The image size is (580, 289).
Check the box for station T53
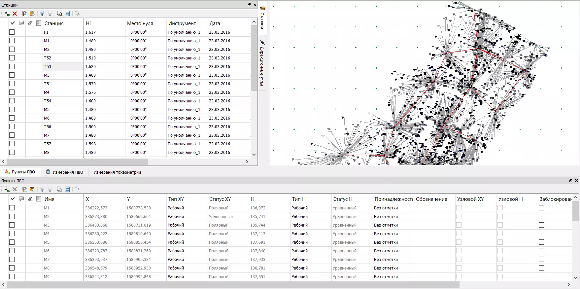coord(12,66)
